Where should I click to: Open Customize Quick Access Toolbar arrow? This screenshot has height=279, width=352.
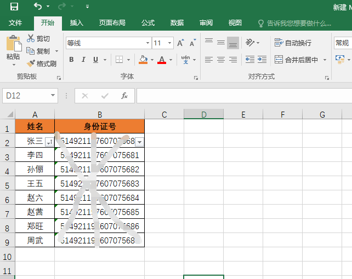pyautogui.click(x=87, y=7)
